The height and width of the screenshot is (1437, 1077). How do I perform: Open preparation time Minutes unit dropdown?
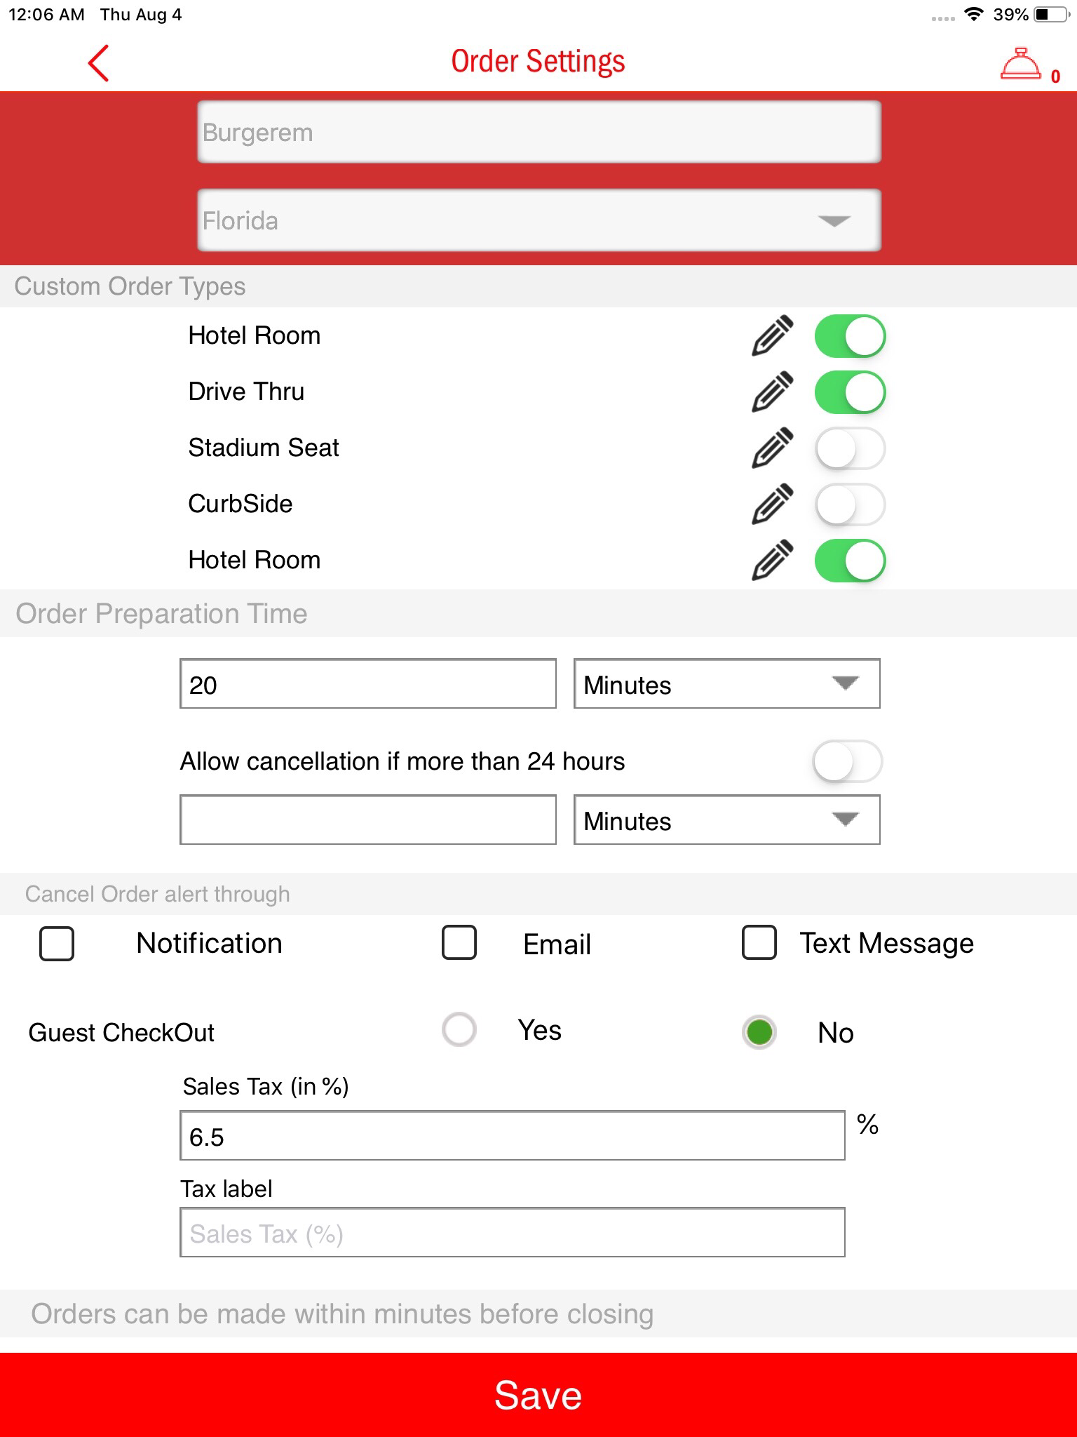pos(726,684)
